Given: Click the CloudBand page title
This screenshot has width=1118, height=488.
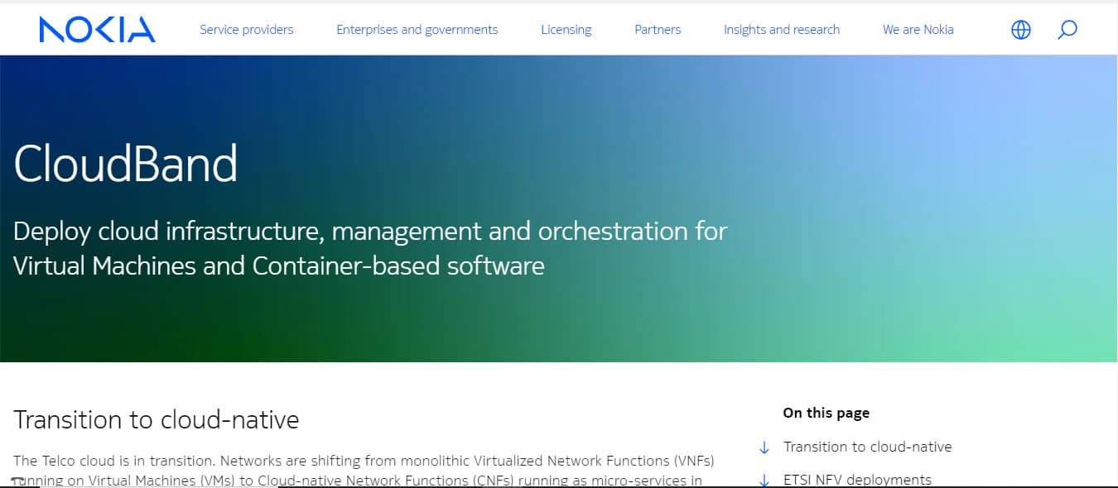Looking at the screenshot, I should coord(126,163).
